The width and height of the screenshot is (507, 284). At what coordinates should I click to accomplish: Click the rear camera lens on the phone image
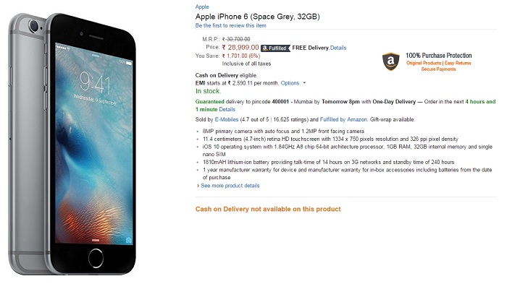click(x=33, y=25)
